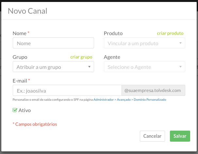
Task: Click the 'Nome' field label
Action: [20, 33]
